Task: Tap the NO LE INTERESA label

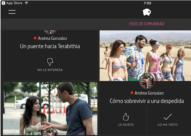Action: coord(50,70)
